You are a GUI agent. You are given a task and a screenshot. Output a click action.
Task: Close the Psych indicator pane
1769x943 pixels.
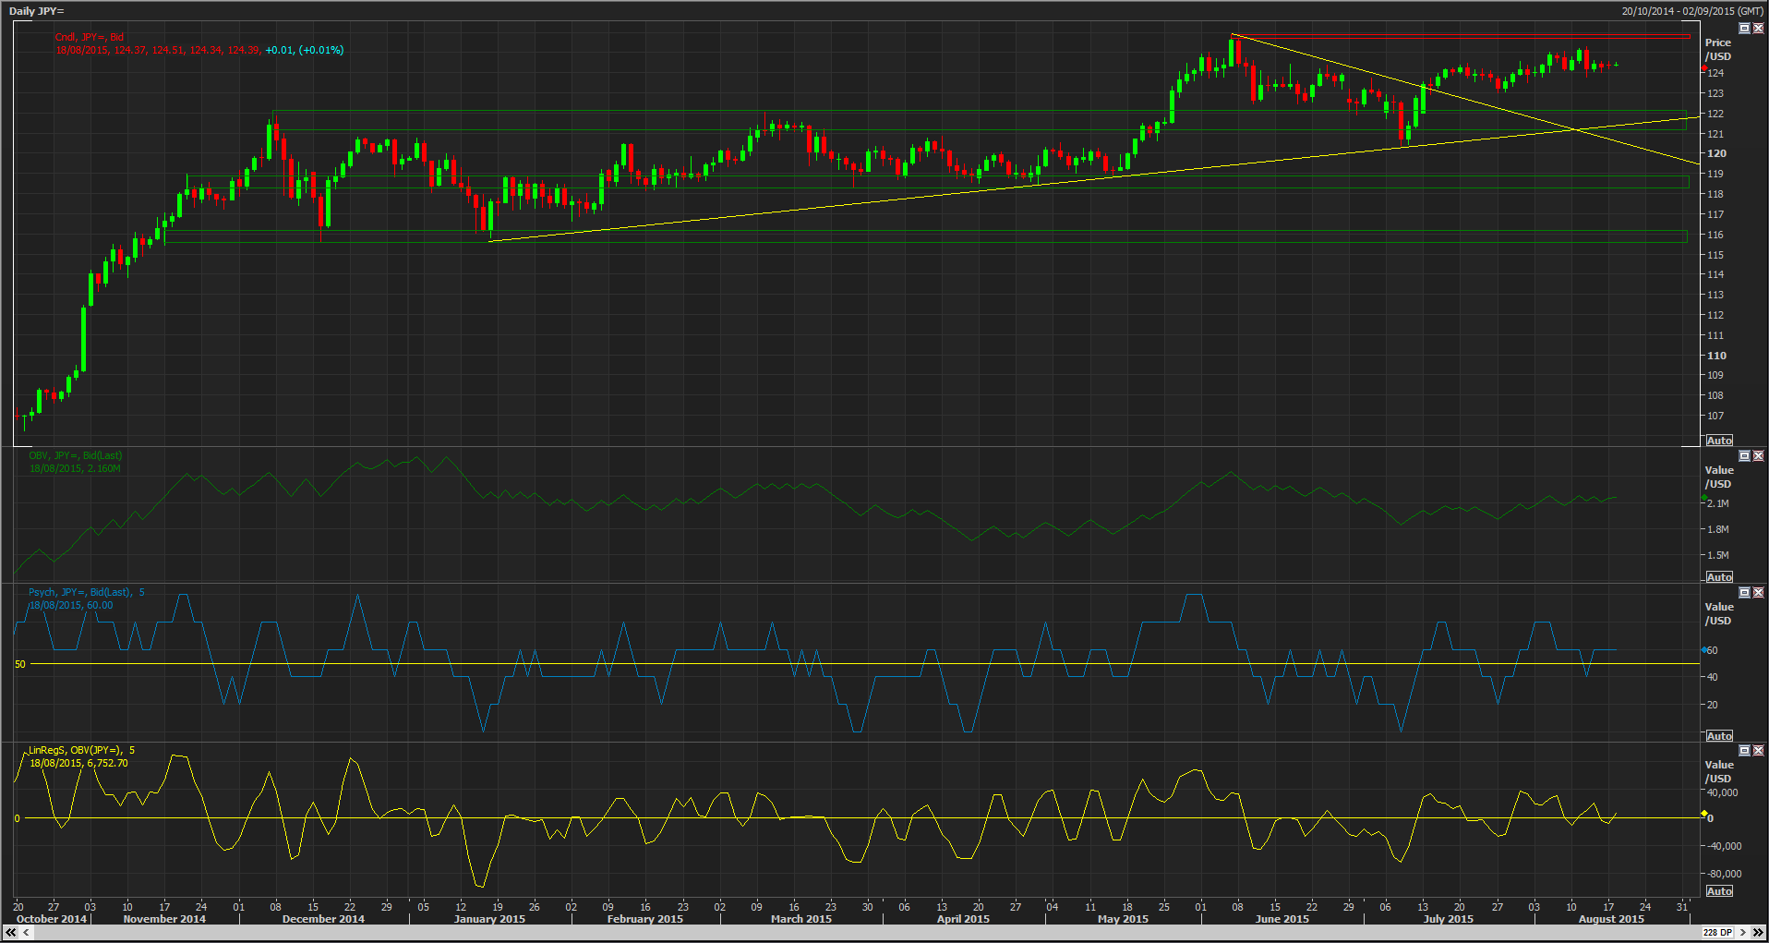point(1758,593)
